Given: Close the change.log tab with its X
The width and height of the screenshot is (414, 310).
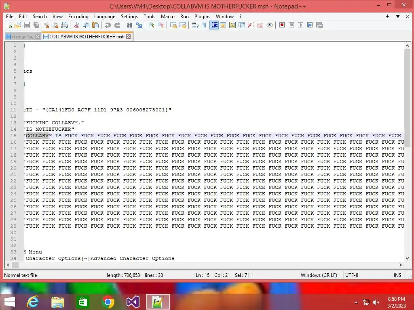Looking at the screenshot, I should point(38,37).
